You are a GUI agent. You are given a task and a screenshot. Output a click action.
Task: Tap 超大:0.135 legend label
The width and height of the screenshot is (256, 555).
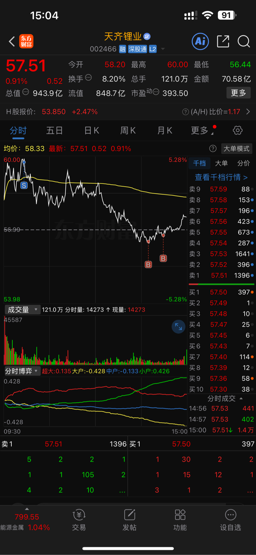click(x=56, y=371)
